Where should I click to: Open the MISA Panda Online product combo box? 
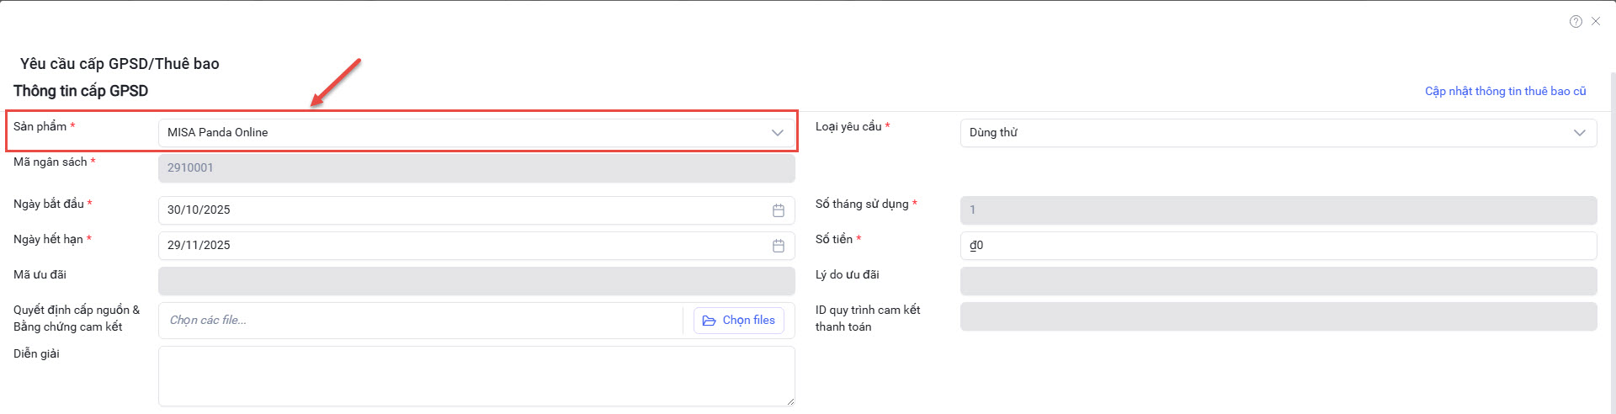pyautogui.click(x=463, y=133)
